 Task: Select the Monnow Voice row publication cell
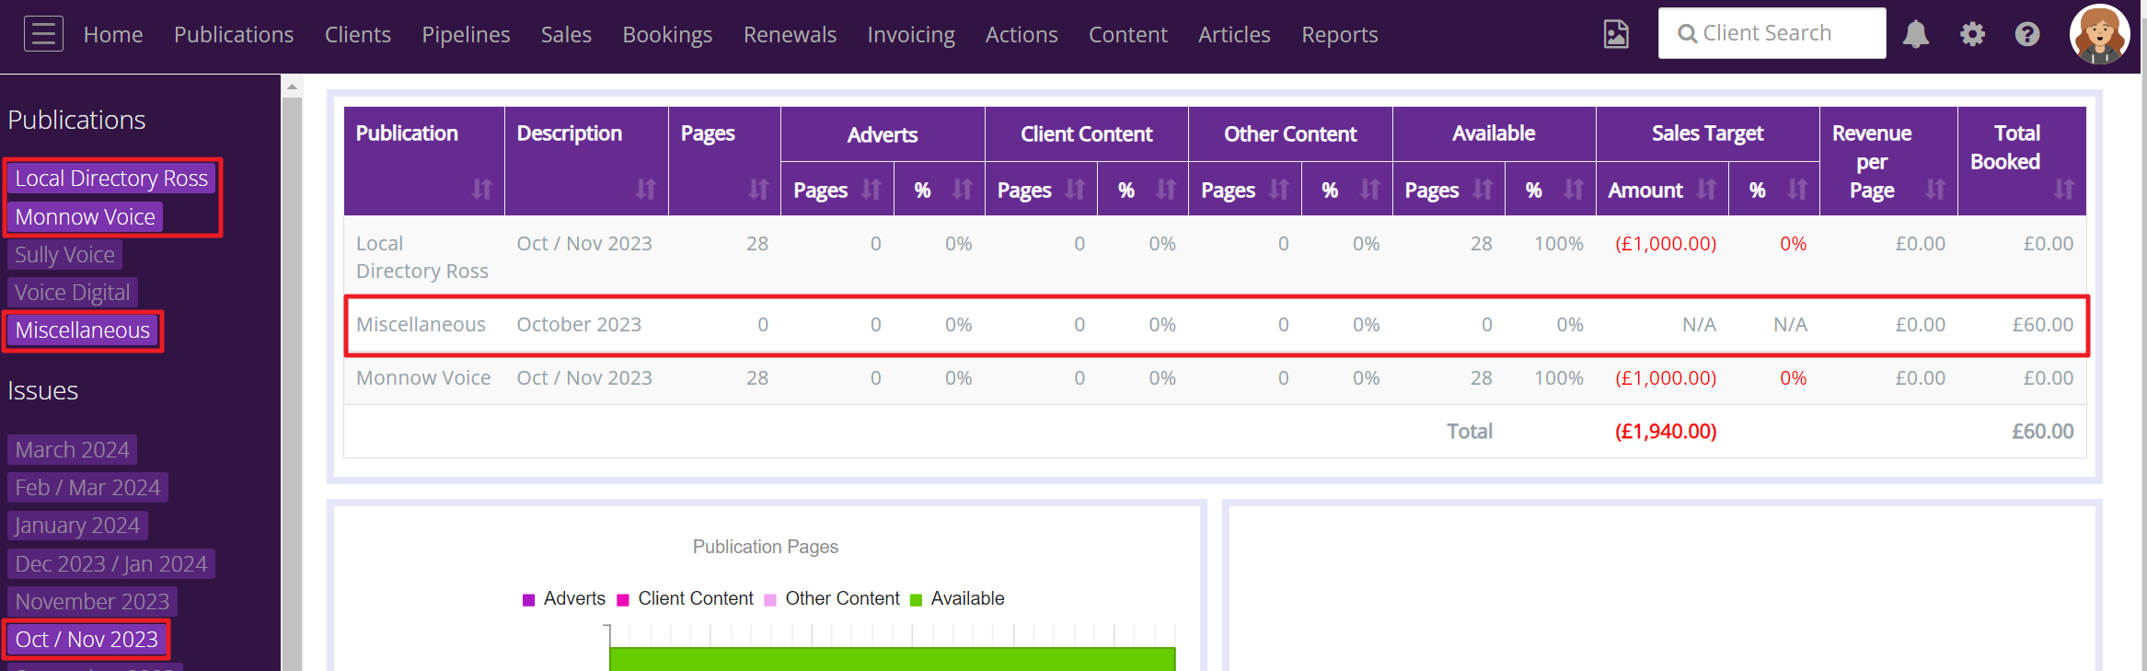click(423, 377)
